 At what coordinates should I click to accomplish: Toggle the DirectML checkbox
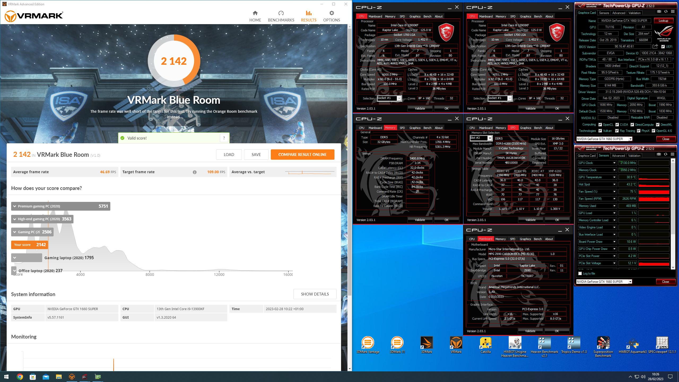click(658, 125)
